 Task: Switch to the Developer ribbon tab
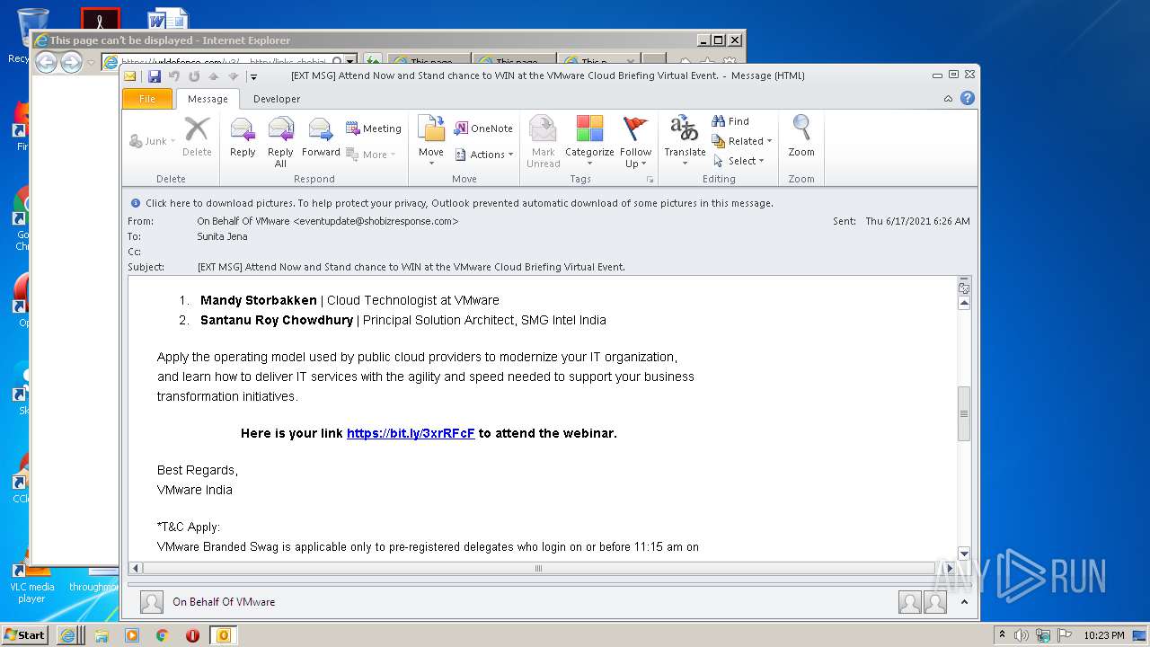(277, 99)
